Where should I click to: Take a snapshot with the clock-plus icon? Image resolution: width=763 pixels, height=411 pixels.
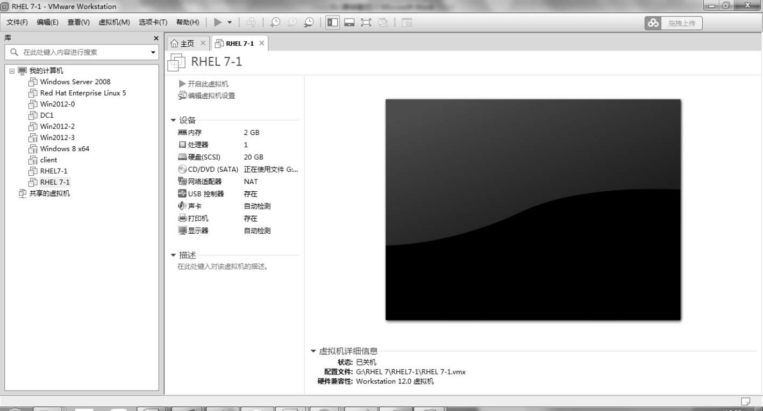[x=275, y=22]
